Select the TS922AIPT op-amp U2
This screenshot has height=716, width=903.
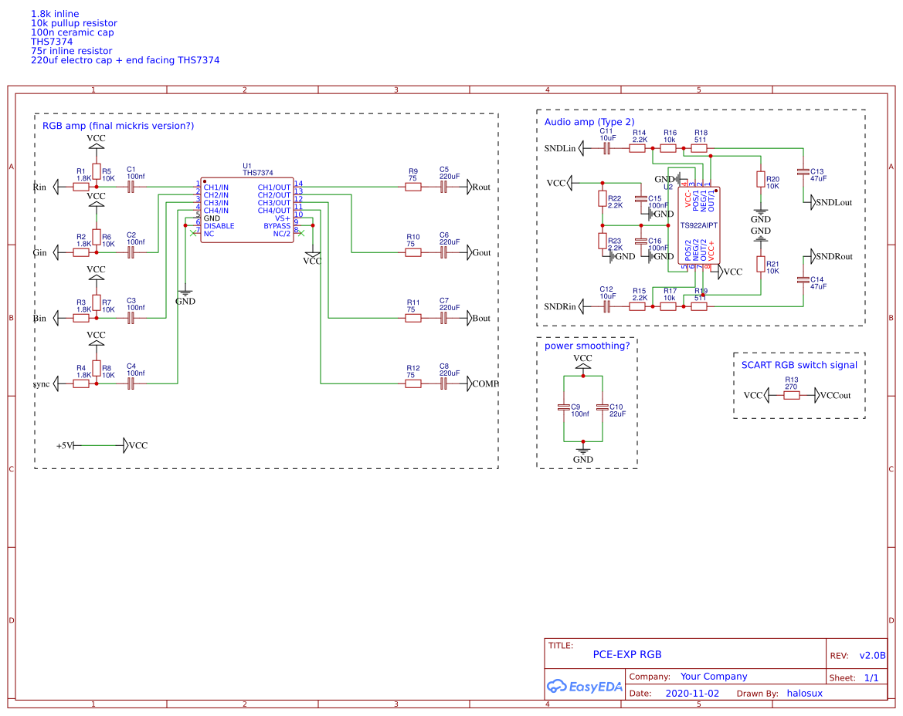(699, 225)
